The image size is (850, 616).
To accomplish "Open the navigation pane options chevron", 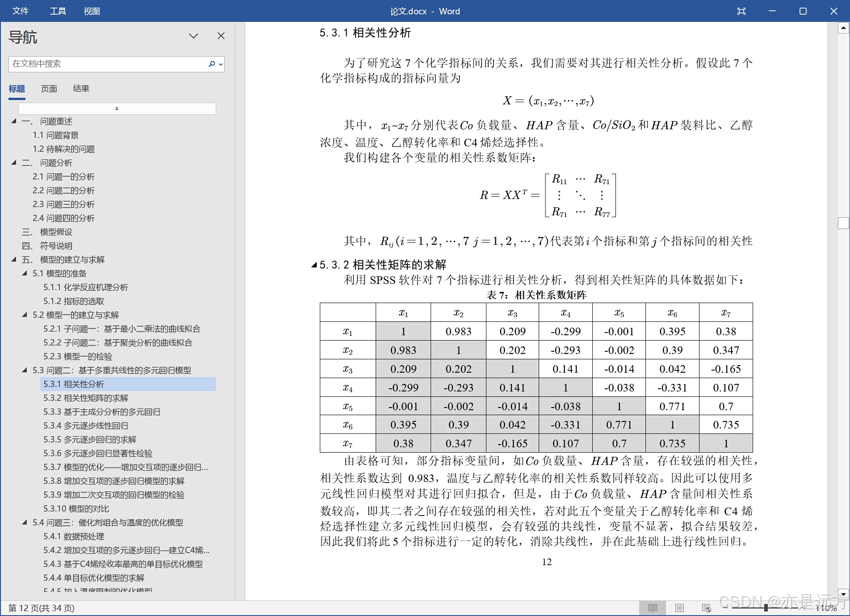I will tap(193, 36).
